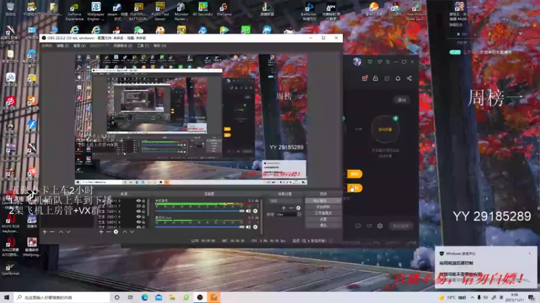Open 台式音响 audio settings gear in the mixer
540x303 pixels.
[255, 211]
